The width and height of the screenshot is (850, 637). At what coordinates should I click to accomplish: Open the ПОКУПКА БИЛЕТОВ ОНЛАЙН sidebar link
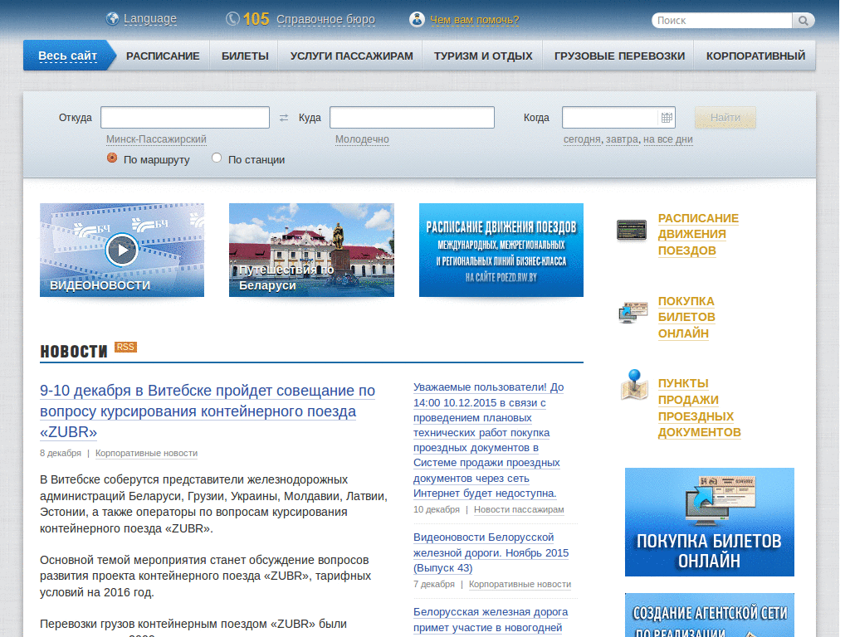[686, 318]
